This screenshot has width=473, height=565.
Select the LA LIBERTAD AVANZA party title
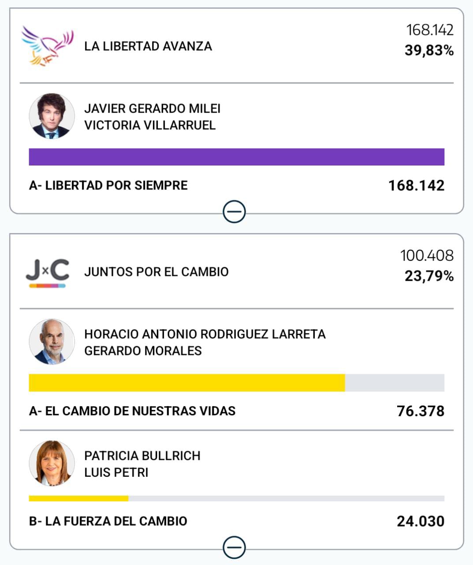coord(148,46)
